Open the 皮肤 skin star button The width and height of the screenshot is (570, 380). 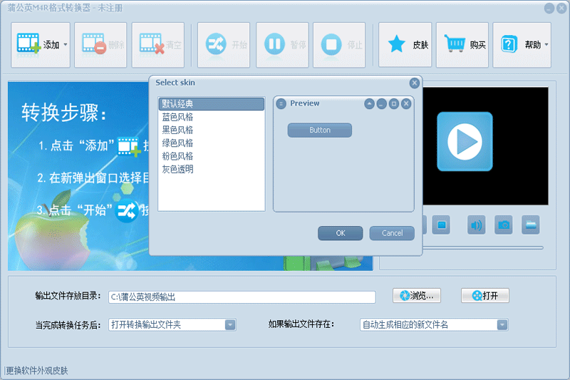405,45
